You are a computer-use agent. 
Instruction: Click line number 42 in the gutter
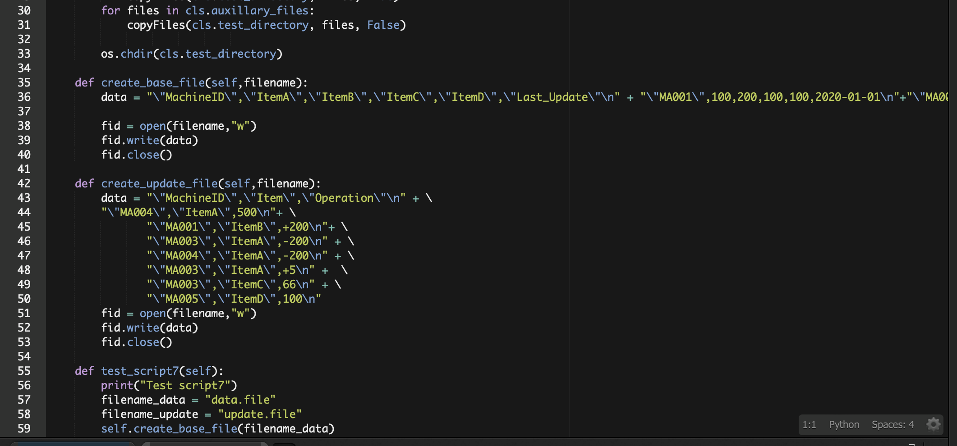(x=25, y=183)
